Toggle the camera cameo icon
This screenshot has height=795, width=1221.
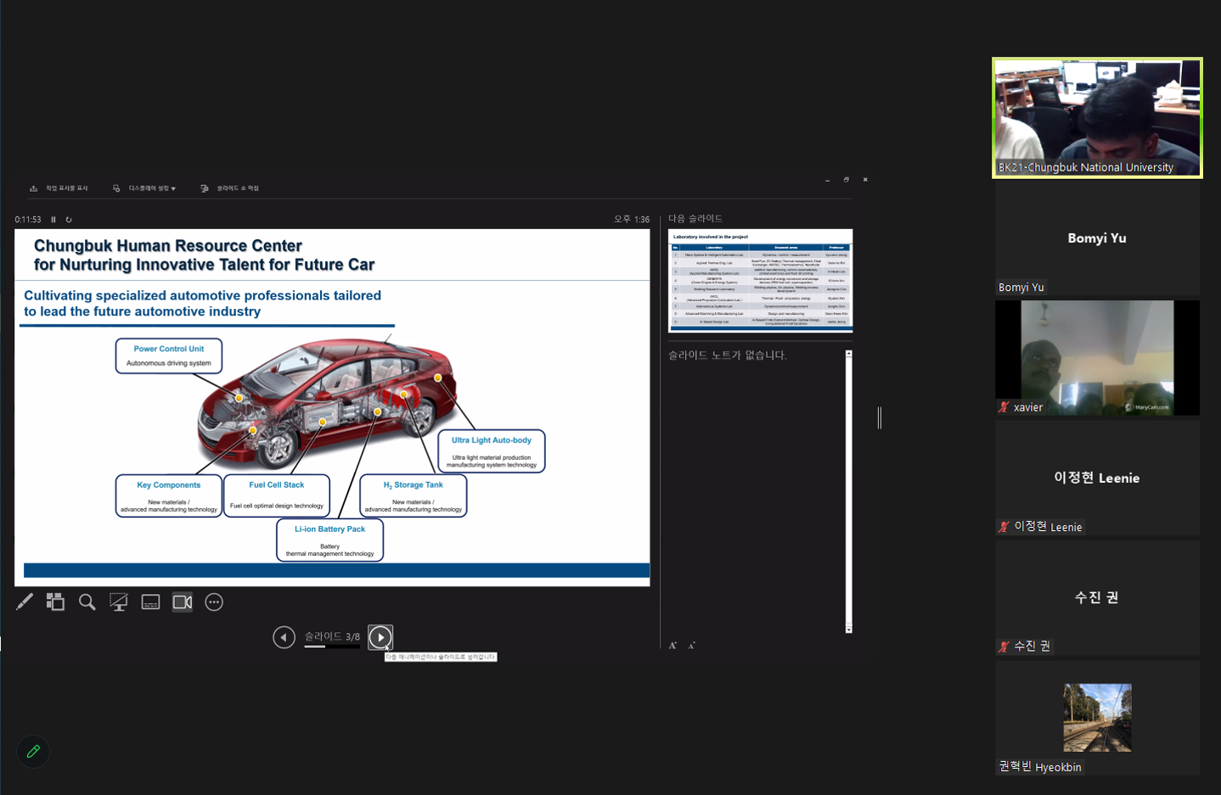[x=183, y=602]
